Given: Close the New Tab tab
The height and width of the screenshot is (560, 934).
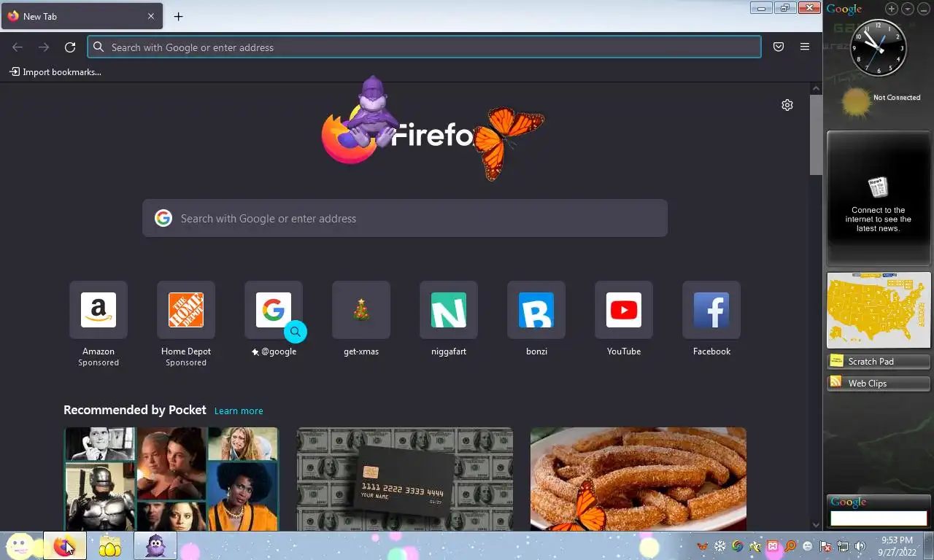Looking at the screenshot, I should [x=151, y=16].
